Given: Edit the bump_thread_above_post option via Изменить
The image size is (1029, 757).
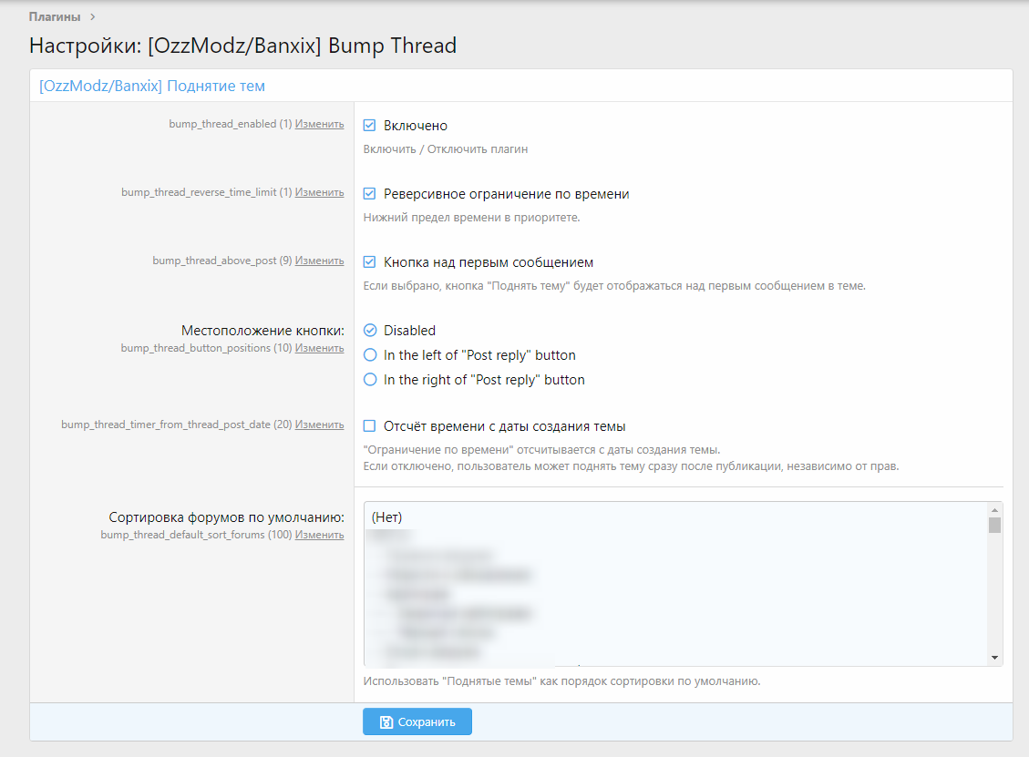Looking at the screenshot, I should click(319, 261).
